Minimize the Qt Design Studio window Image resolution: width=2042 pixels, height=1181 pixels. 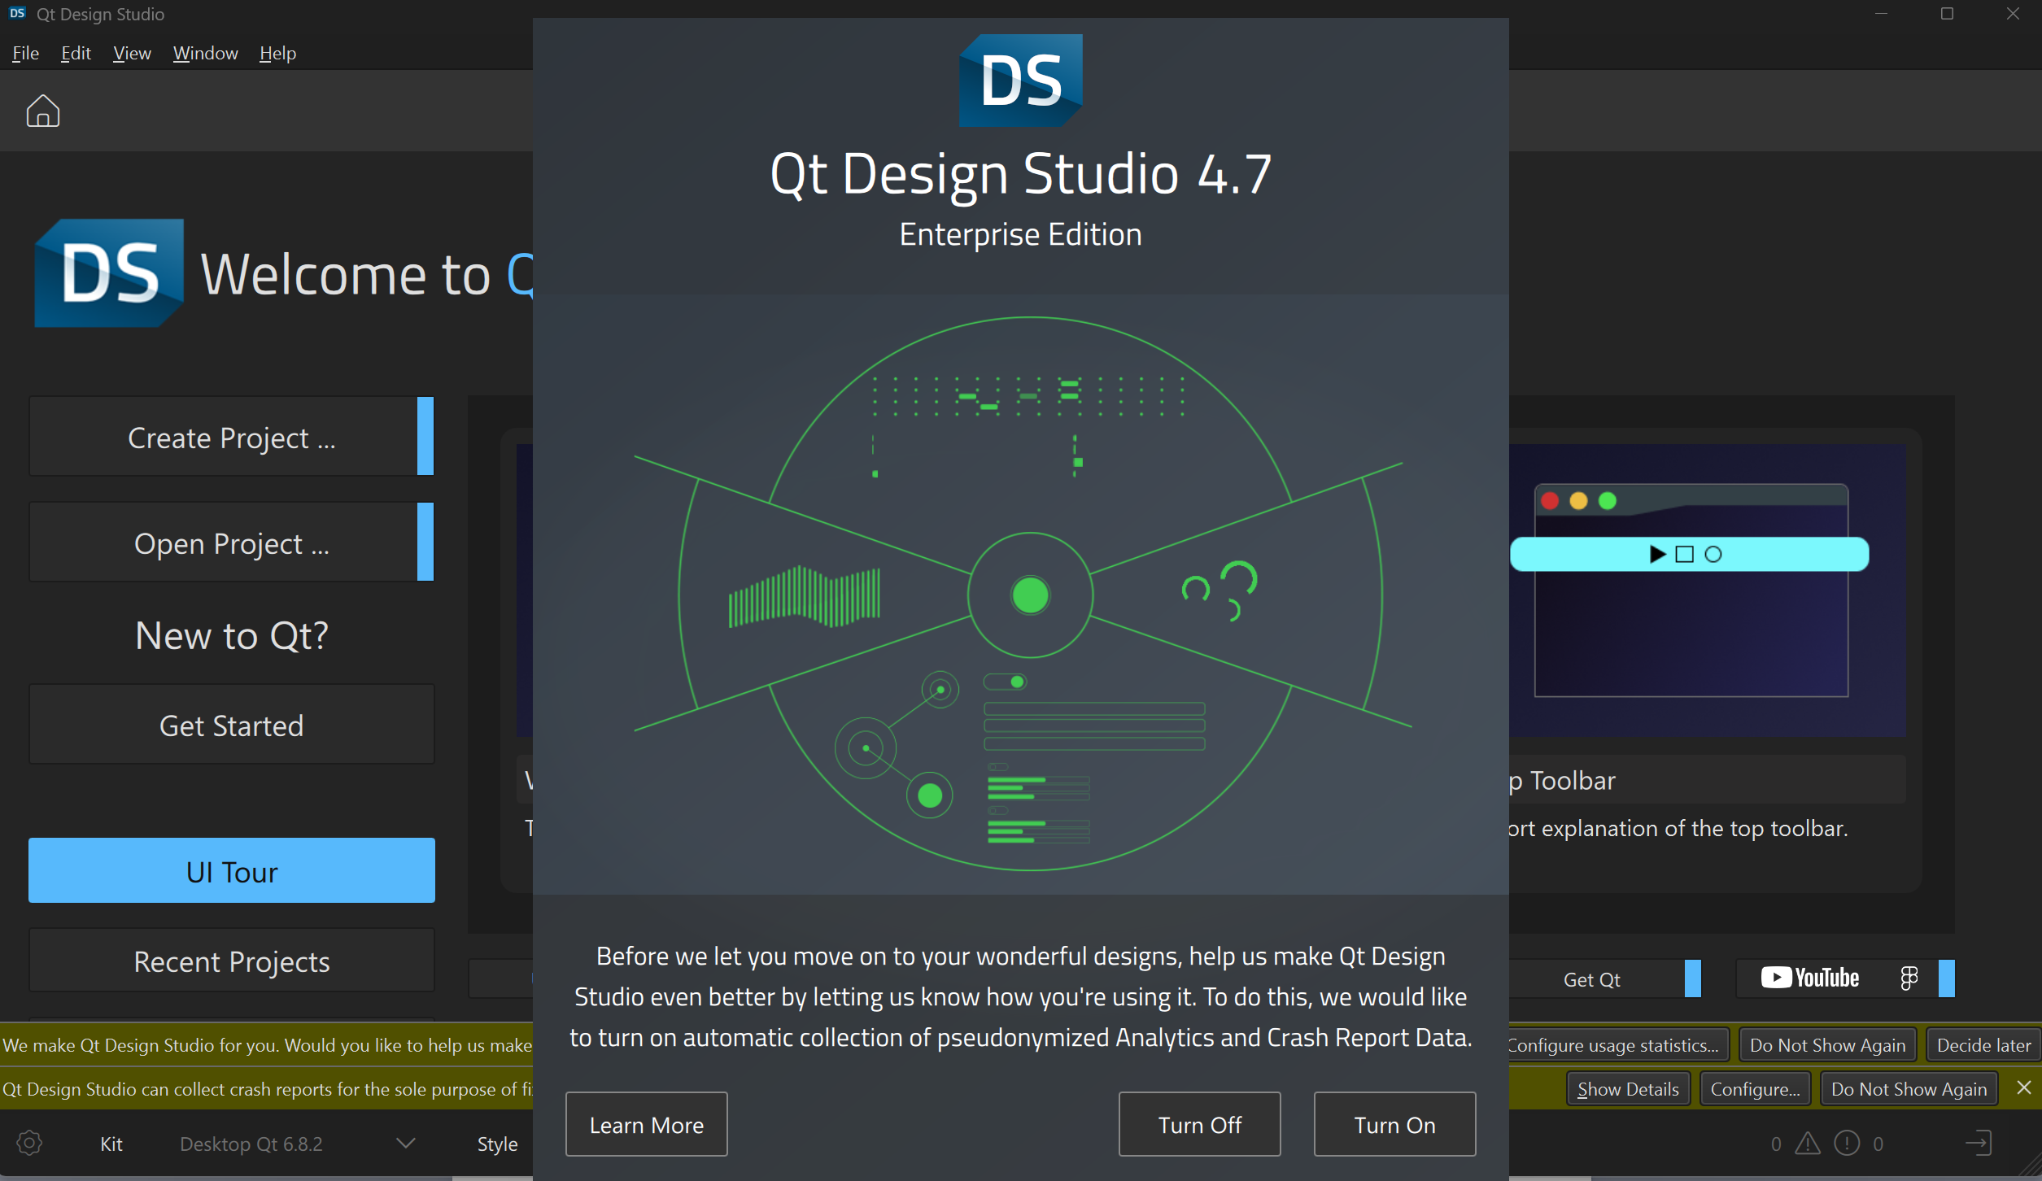point(1881,14)
